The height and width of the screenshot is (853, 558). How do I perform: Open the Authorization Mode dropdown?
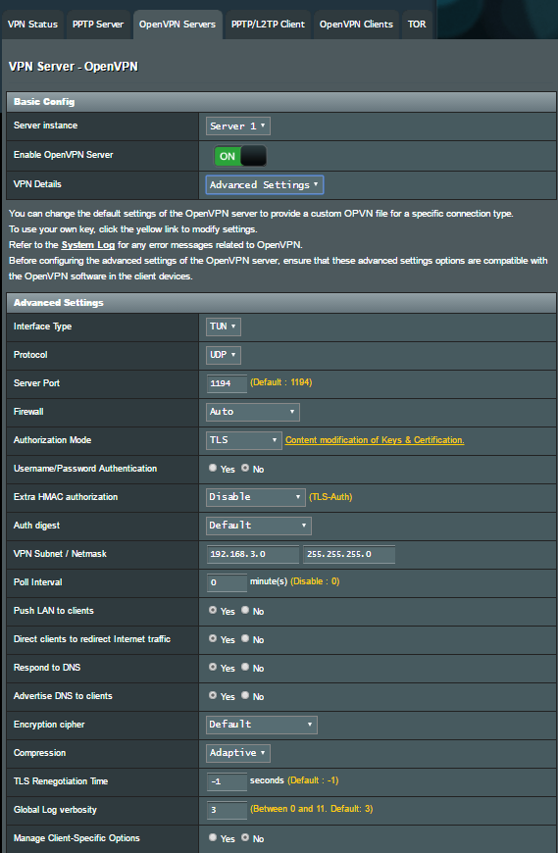tap(243, 440)
